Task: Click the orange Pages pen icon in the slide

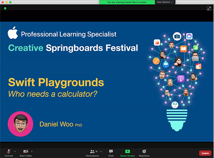Action: click(x=156, y=61)
